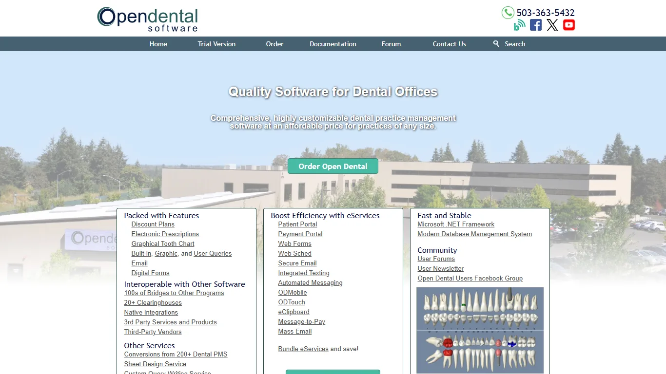Open Documentation in navigation bar
The width and height of the screenshot is (666, 374).
[x=333, y=44]
